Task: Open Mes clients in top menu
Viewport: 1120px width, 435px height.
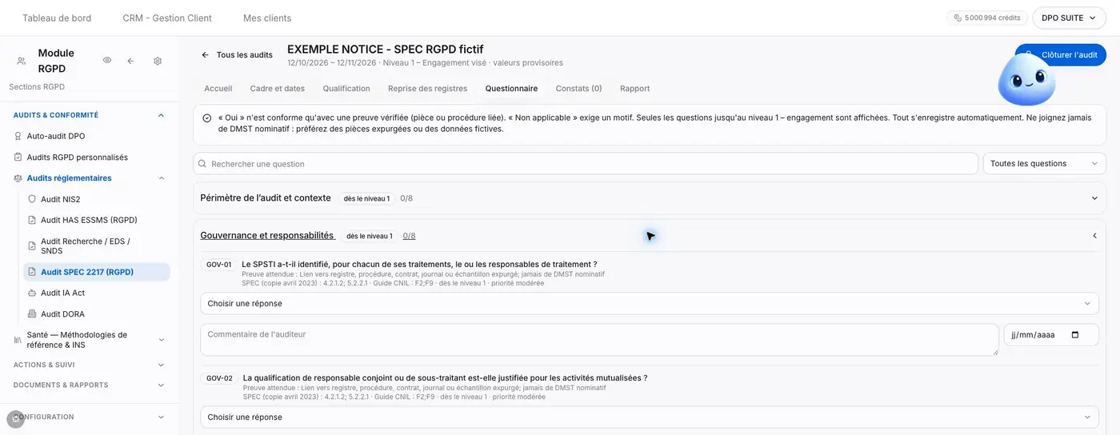Action: [x=267, y=18]
